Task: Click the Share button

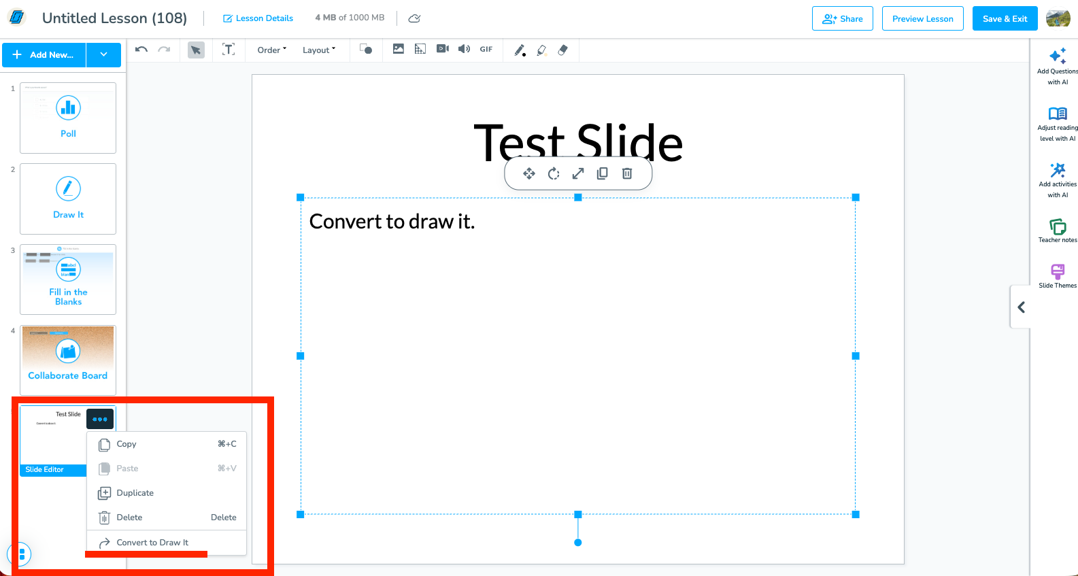Action: point(843,18)
